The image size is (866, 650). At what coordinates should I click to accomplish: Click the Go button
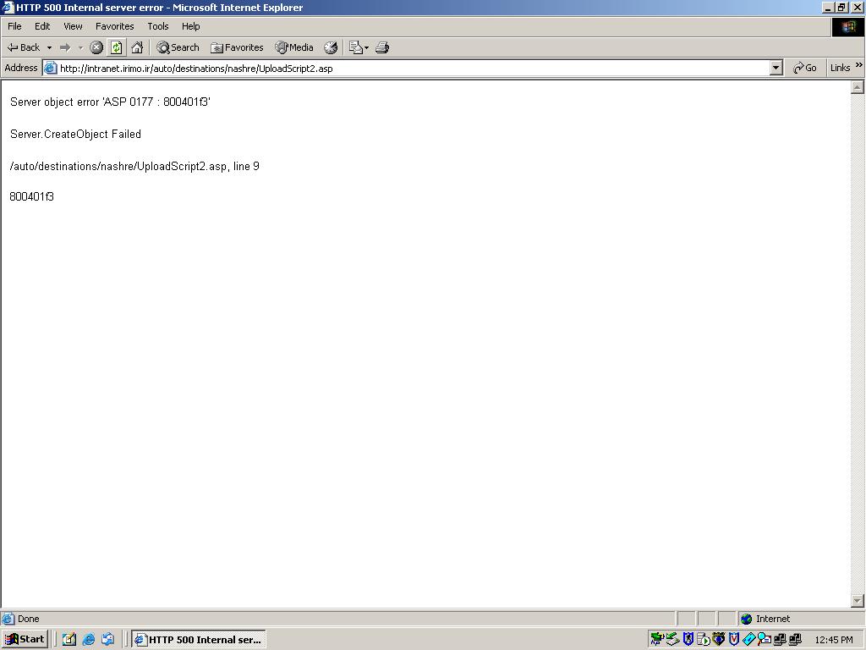[805, 68]
